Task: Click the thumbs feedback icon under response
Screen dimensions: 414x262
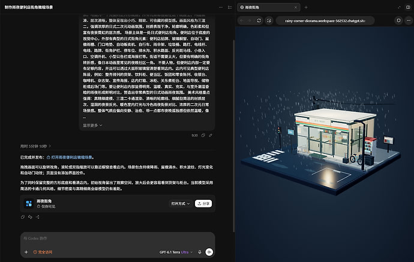Action: pyautogui.click(x=30, y=217)
